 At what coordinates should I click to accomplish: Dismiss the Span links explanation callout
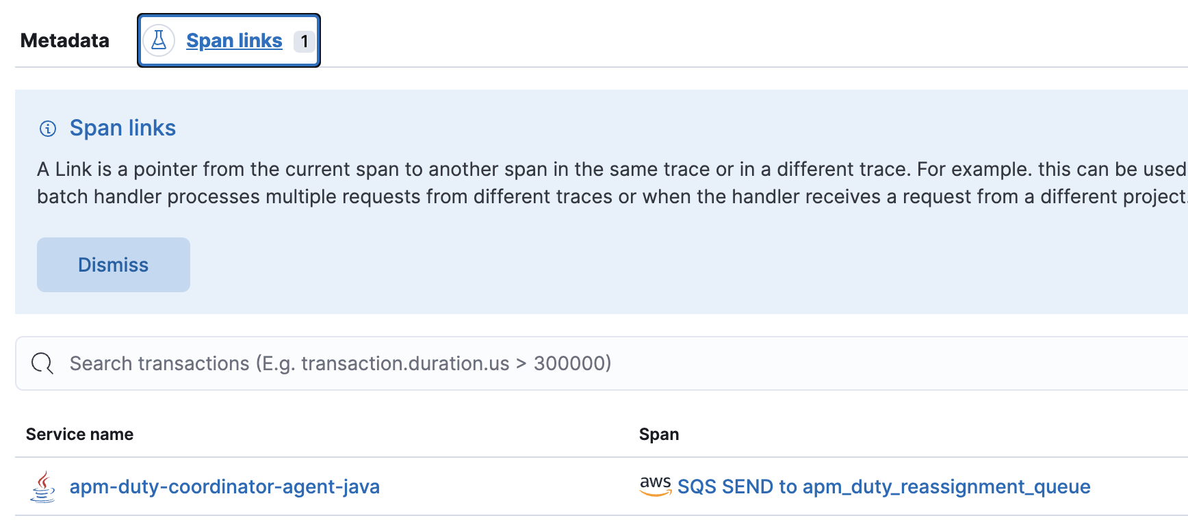point(113,265)
